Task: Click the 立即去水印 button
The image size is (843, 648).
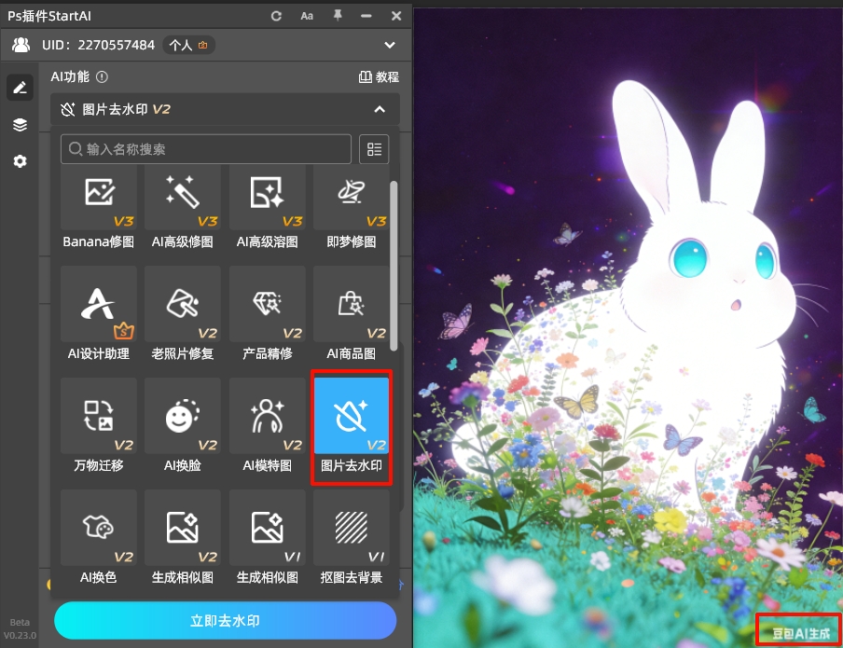Action: click(226, 621)
